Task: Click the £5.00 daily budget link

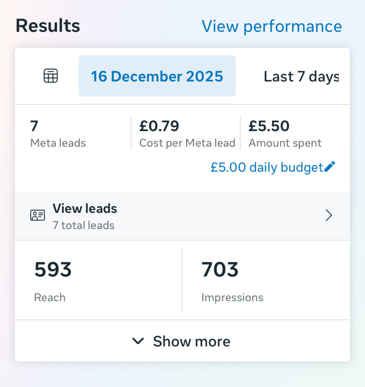Action: click(x=266, y=167)
